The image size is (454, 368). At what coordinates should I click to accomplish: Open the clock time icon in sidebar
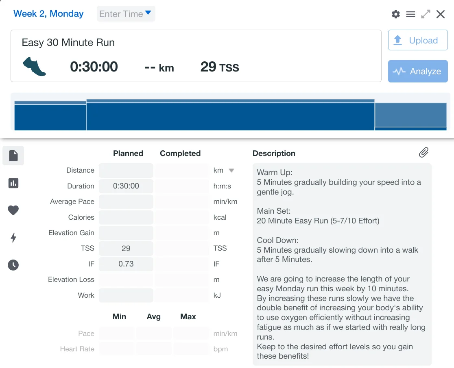tap(13, 265)
